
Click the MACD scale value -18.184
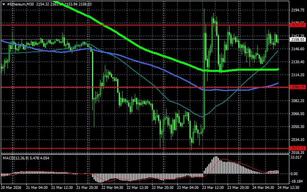(297, 181)
